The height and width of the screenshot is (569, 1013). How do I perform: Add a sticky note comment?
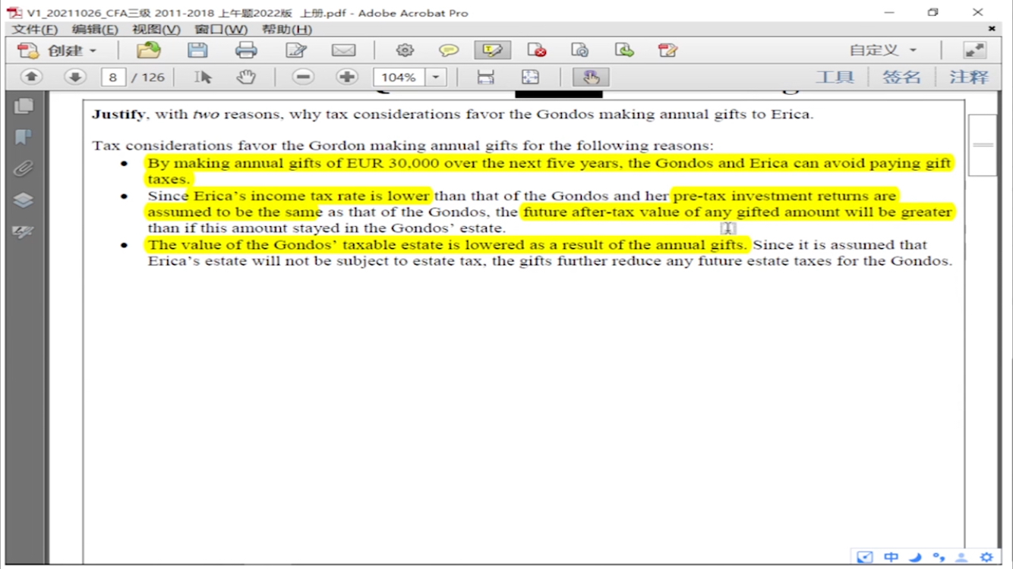click(449, 51)
